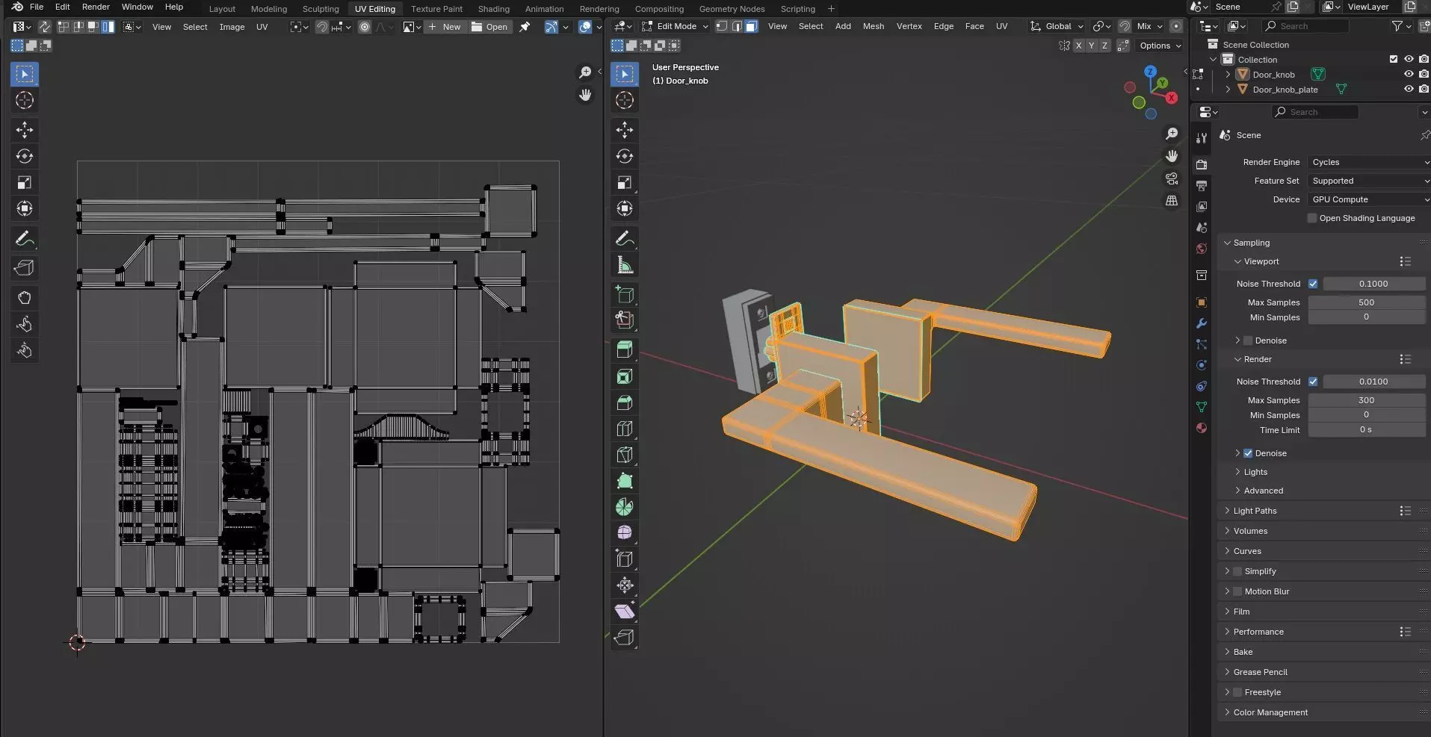This screenshot has width=1431, height=737.
Task: Open the Edit Mode dropdown
Action: [x=675, y=26]
